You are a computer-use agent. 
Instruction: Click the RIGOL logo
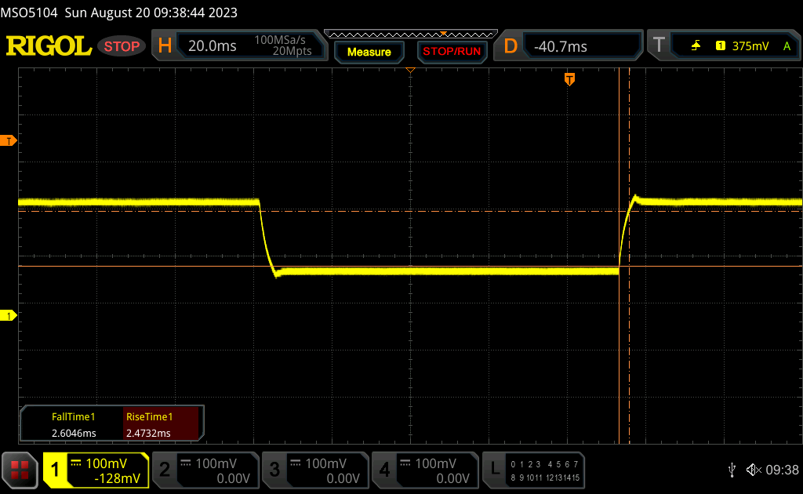(49, 46)
